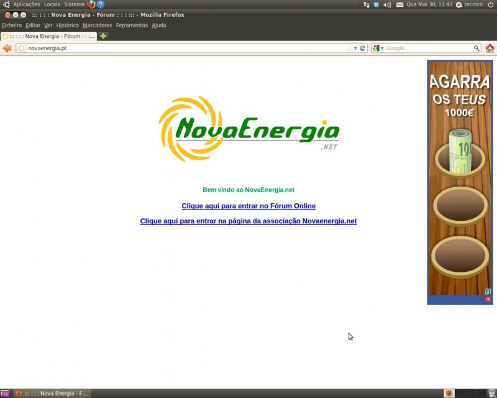Open the Editar menu

[x=33, y=25]
